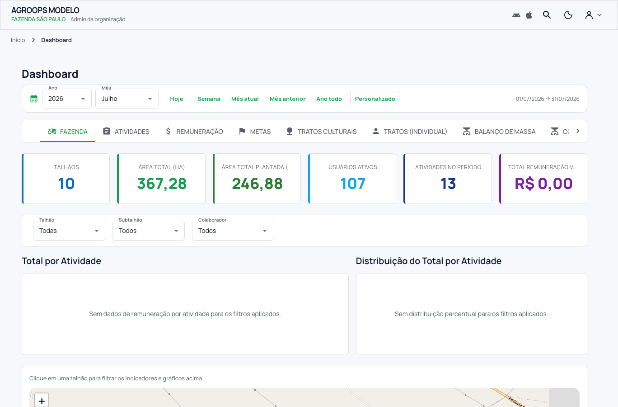Open the user account menu
Image resolution: width=618 pixels, height=407 pixels.
(x=594, y=15)
